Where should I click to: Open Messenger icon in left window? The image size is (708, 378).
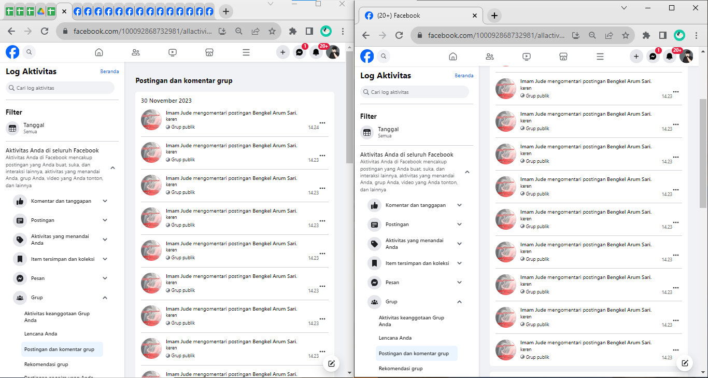pos(299,52)
